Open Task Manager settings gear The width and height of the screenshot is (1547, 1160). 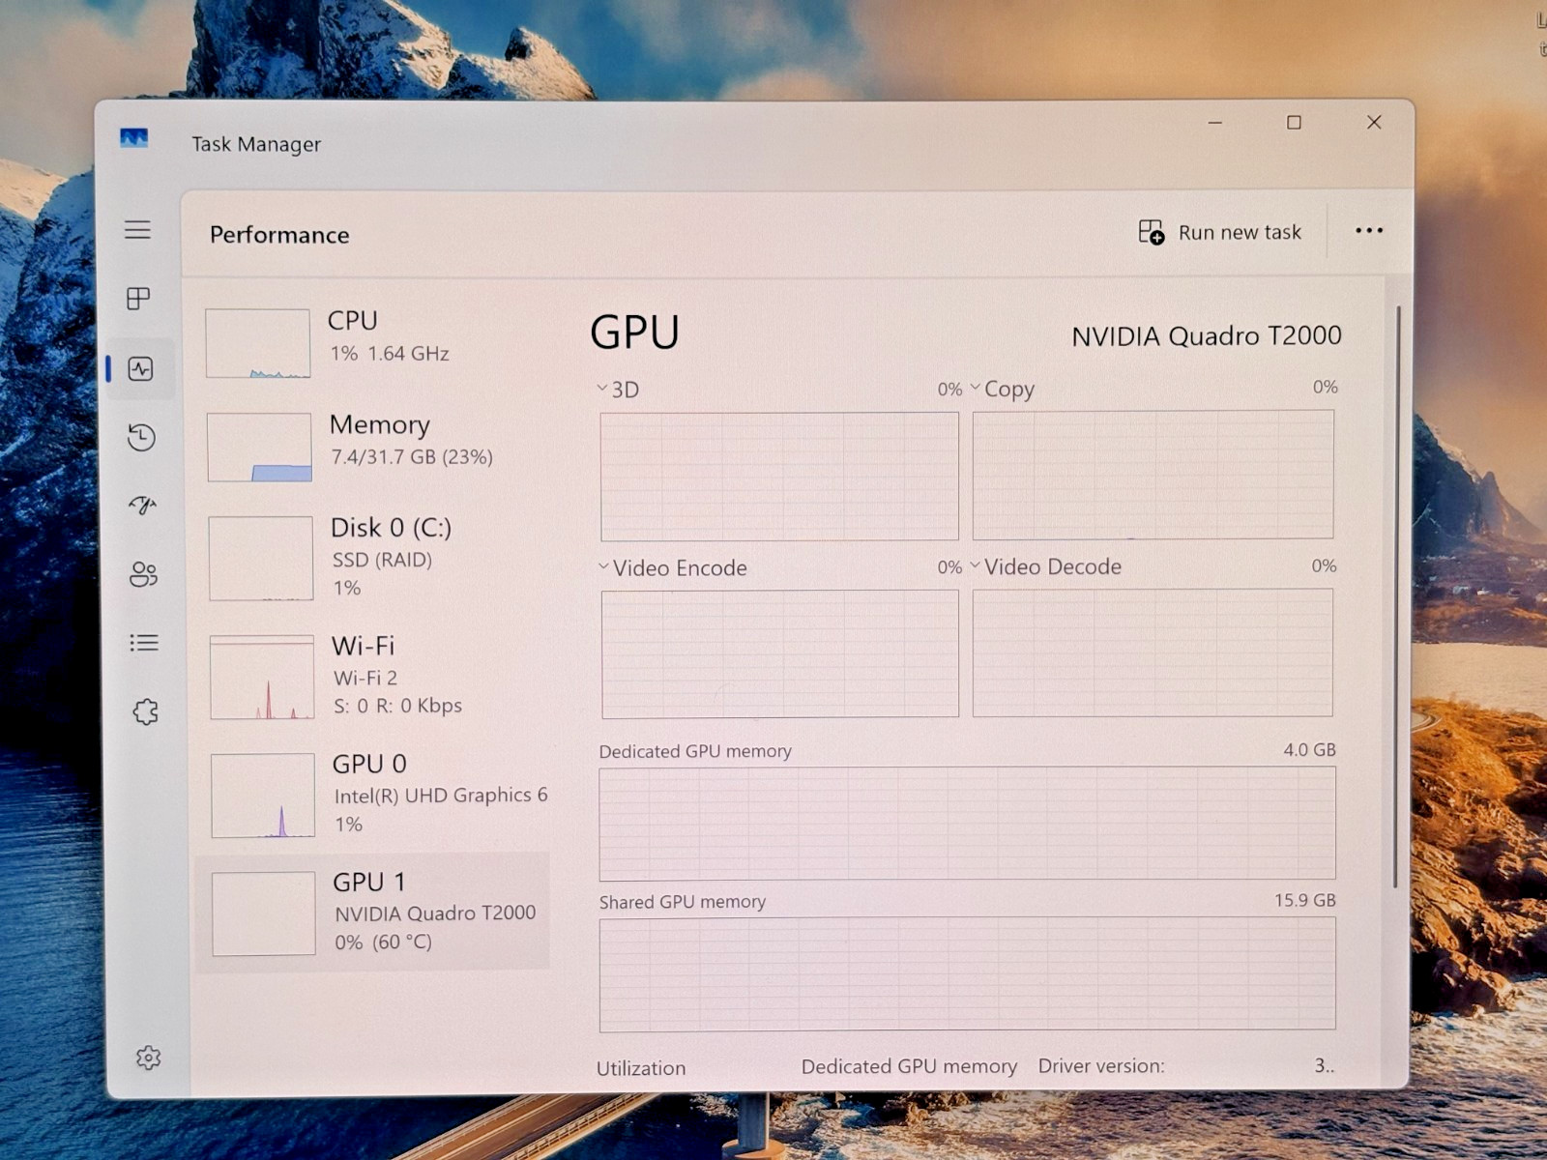pos(148,1058)
